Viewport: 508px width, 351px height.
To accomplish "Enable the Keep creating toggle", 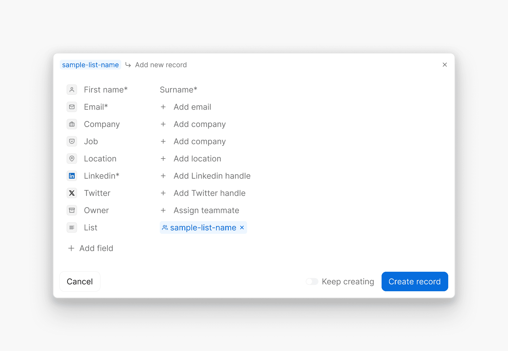I will pos(312,281).
